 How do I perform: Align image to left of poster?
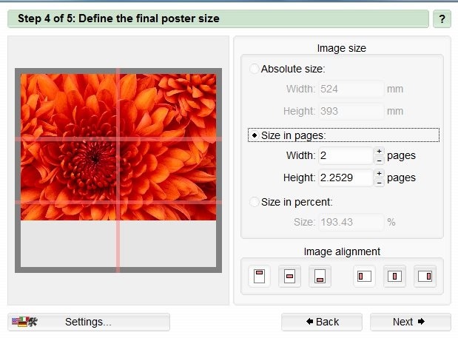[x=364, y=277]
